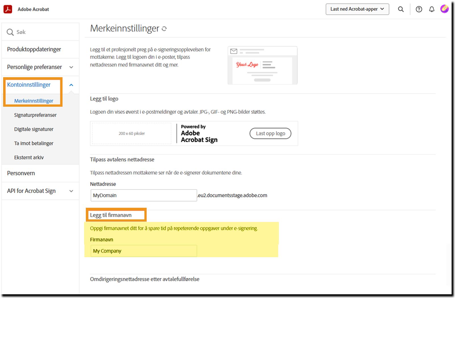The height and width of the screenshot is (359, 459).
Task: Open Ta imot betalinger settings
Action: click(x=34, y=143)
